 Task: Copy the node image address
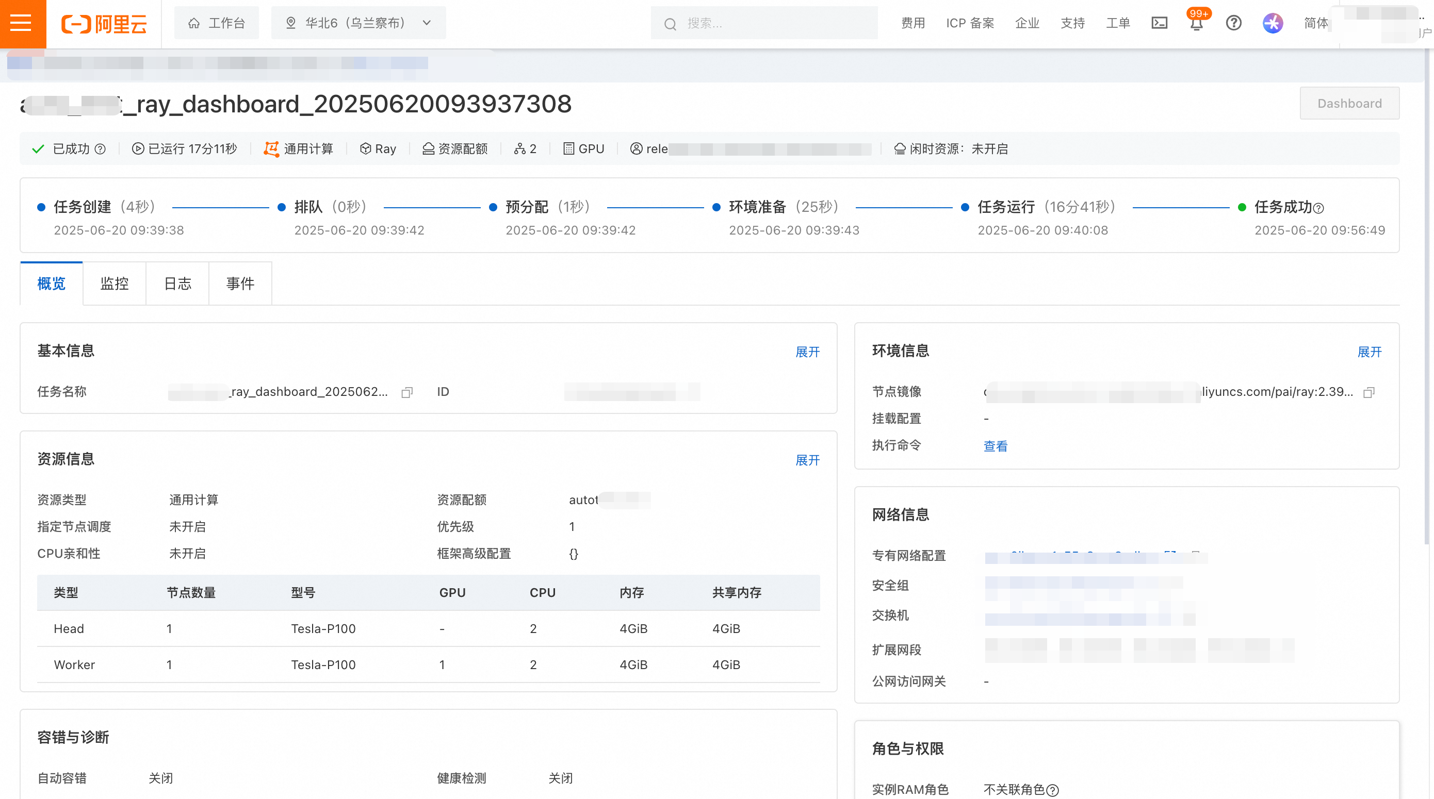click(1369, 392)
